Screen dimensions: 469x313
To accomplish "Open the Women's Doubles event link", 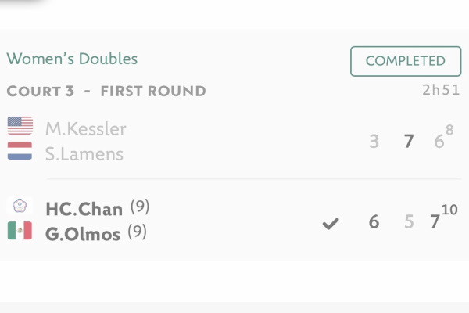I will [72, 59].
